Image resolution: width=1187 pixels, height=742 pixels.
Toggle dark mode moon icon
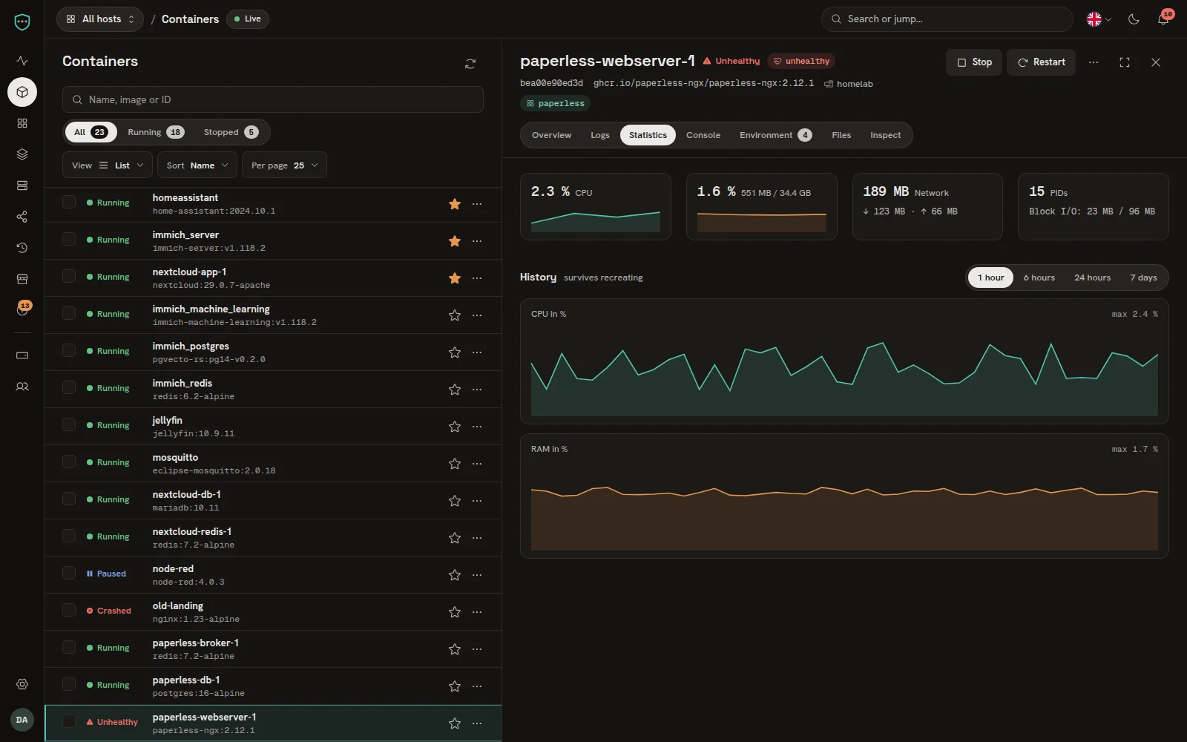click(1134, 19)
